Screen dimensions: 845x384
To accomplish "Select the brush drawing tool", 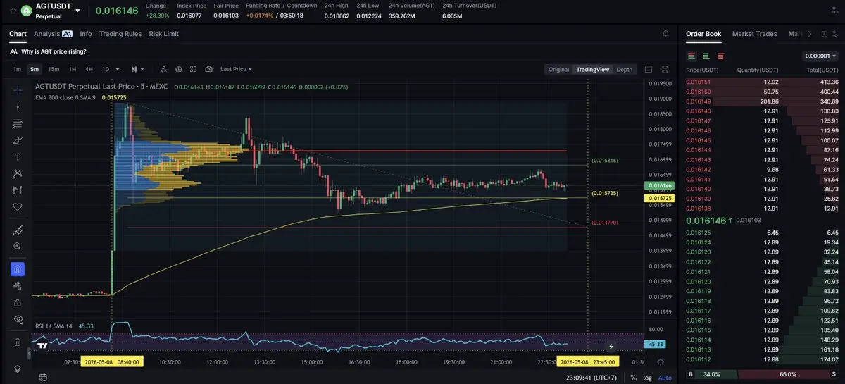I will point(18,140).
